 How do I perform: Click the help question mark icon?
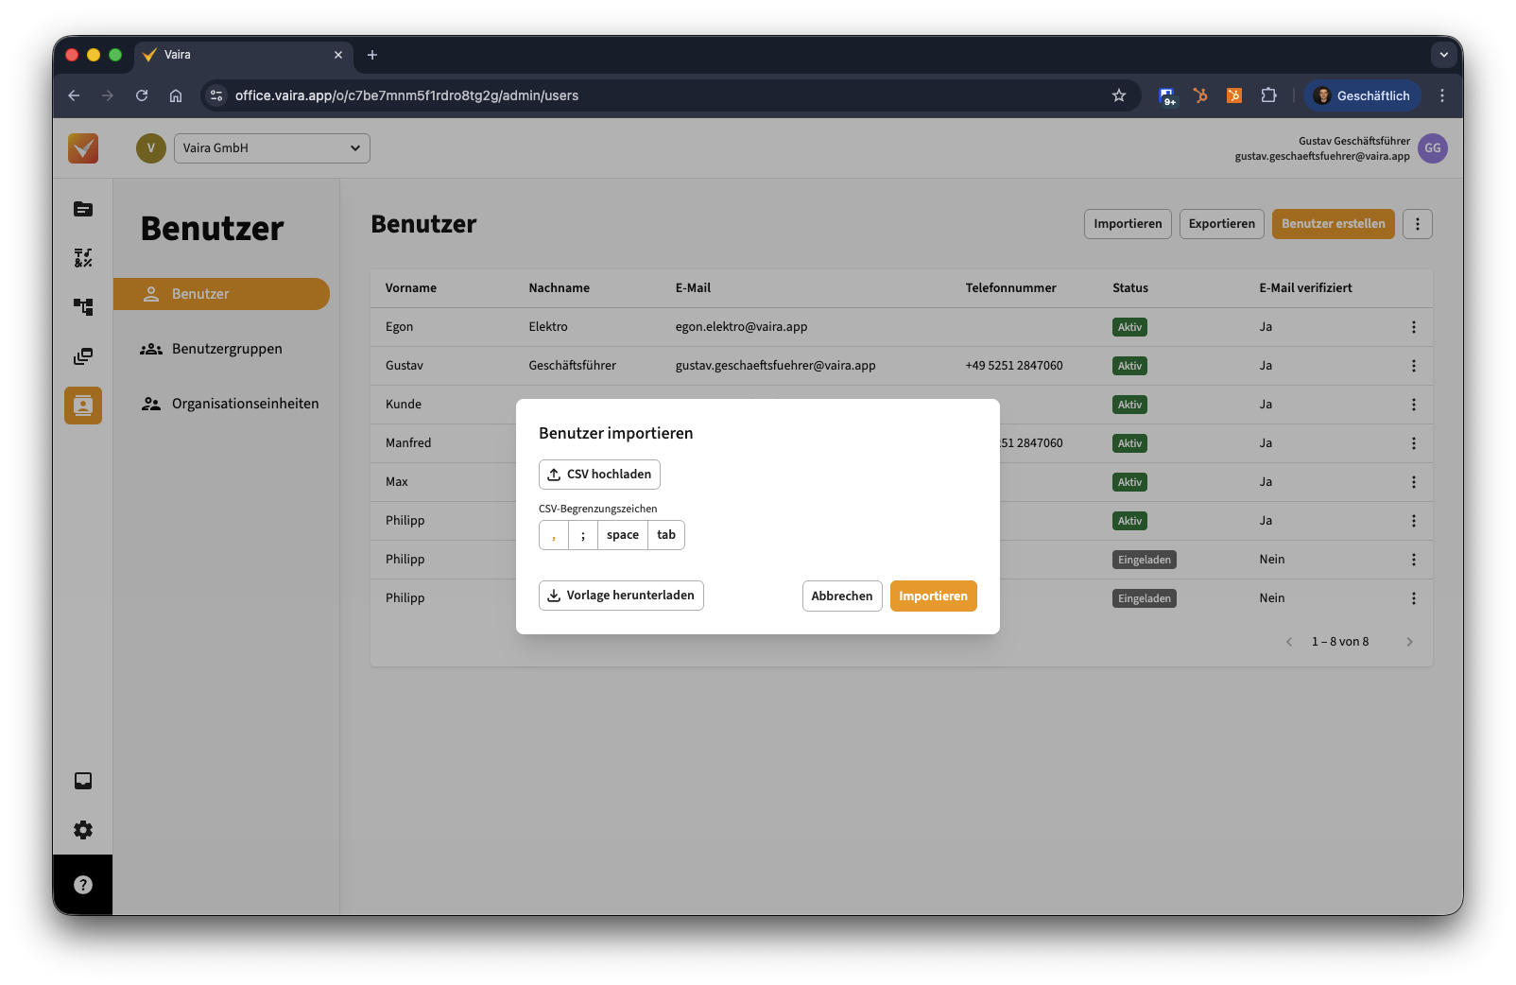click(x=83, y=885)
